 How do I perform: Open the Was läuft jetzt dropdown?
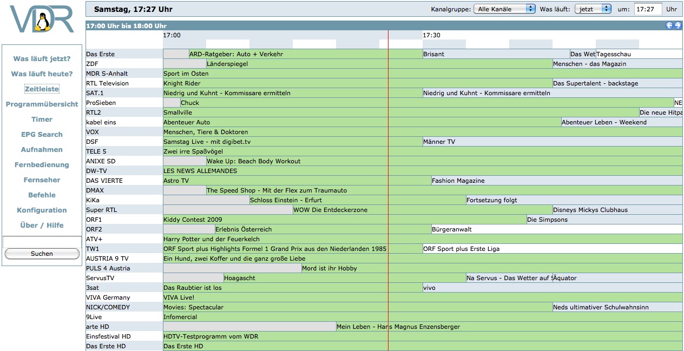(x=593, y=9)
